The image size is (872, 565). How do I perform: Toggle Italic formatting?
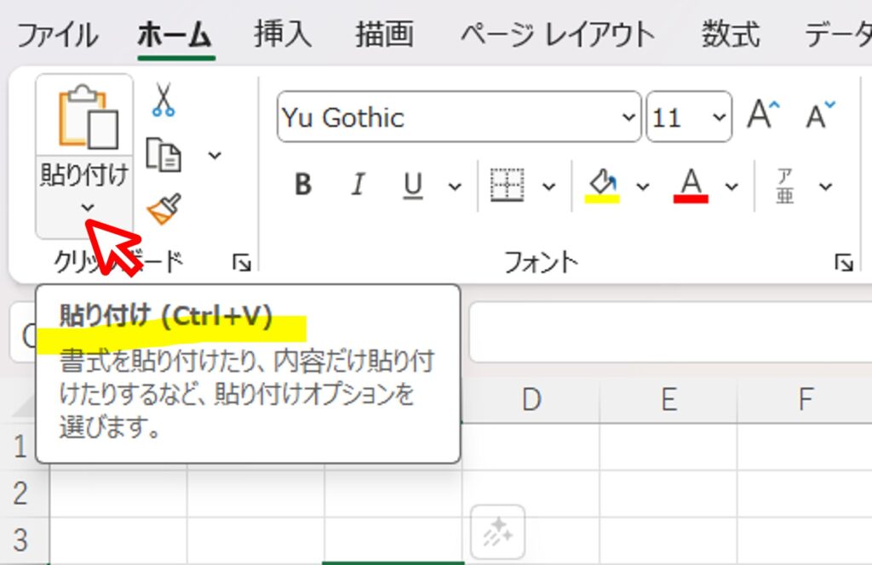click(359, 185)
